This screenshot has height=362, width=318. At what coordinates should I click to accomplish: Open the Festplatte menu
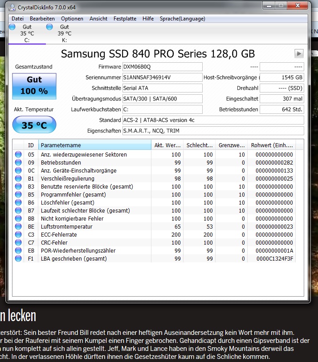click(125, 19)
